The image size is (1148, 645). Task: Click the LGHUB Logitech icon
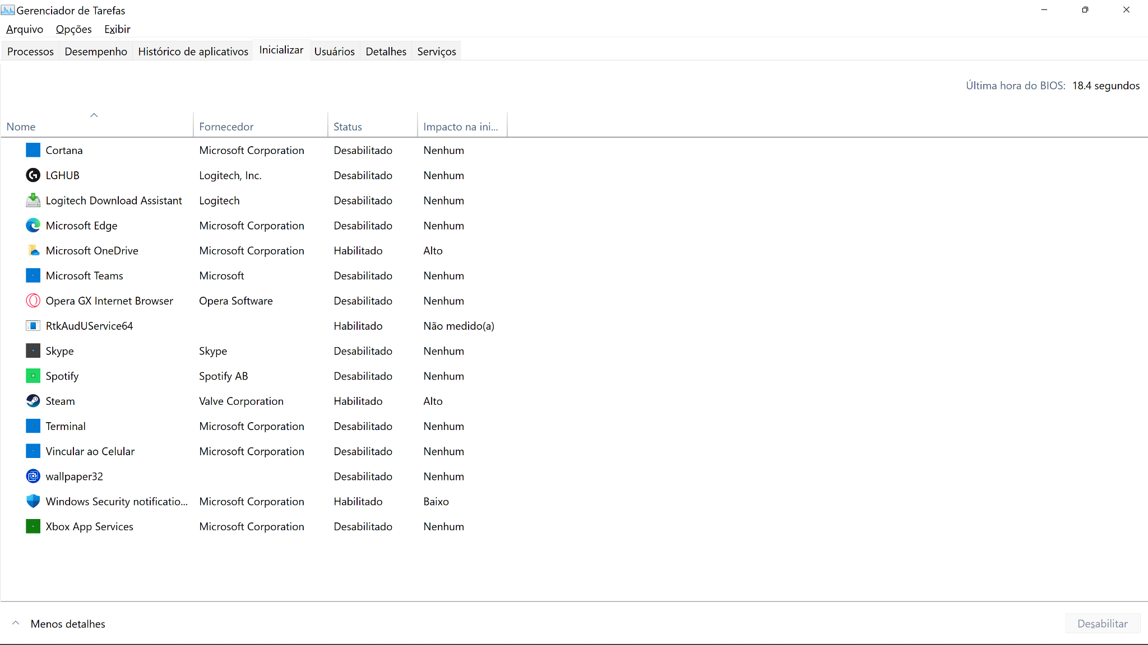[33, 175]
